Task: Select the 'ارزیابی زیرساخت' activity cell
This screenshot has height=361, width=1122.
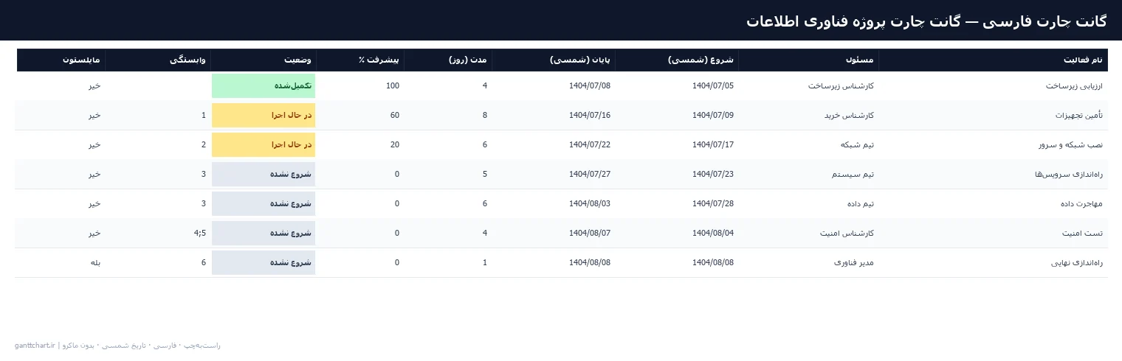Action: [993, 86]
